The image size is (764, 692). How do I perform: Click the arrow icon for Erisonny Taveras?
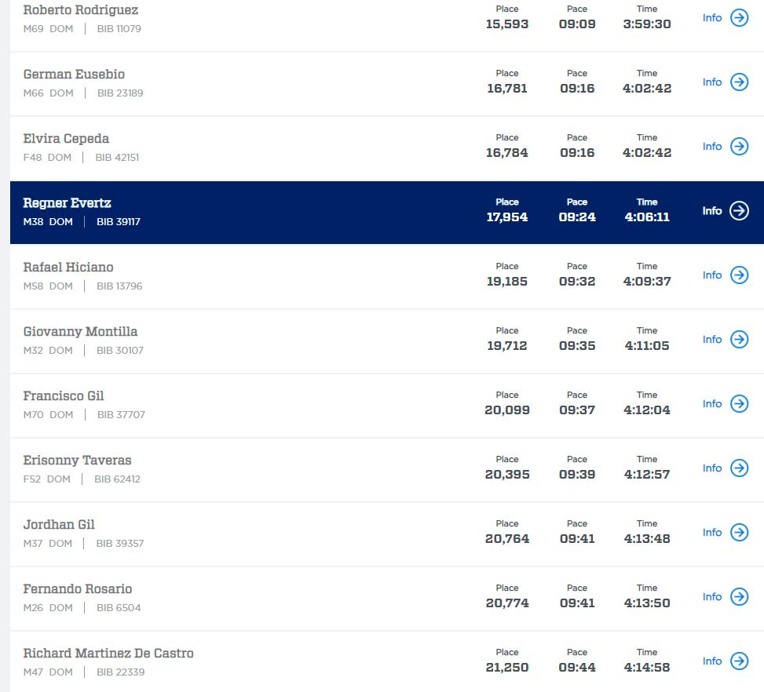point(739,468)
